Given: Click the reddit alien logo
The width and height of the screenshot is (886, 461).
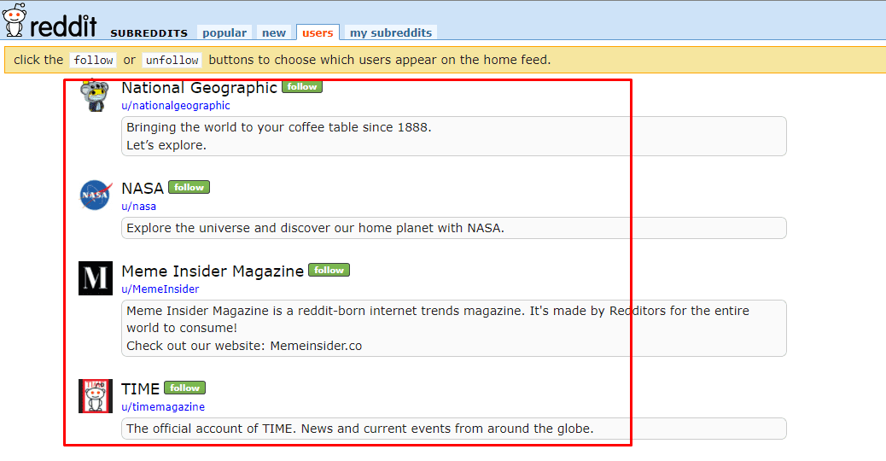Looking at the screenshot, I should [x=15, y=20].
